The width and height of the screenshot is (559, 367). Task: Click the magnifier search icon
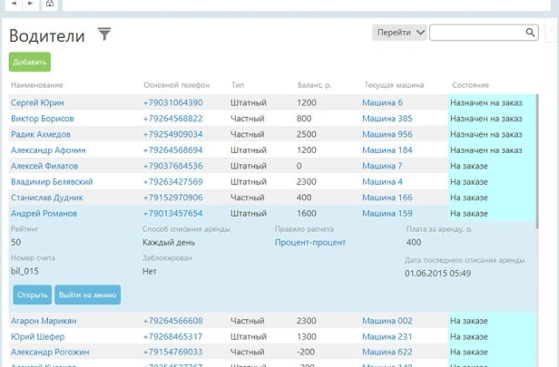(x=531, y=33)
